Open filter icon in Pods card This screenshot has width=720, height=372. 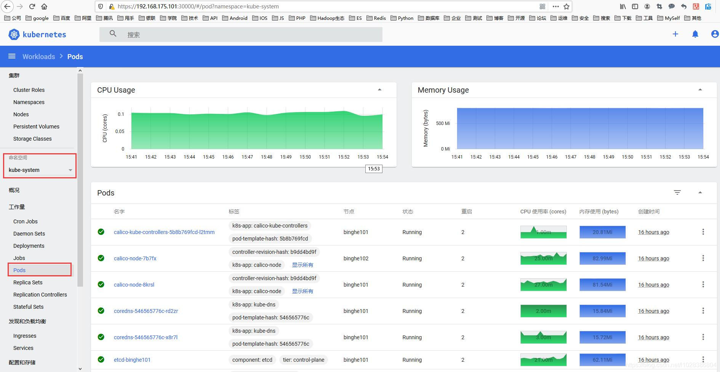(x=677, y=192)
